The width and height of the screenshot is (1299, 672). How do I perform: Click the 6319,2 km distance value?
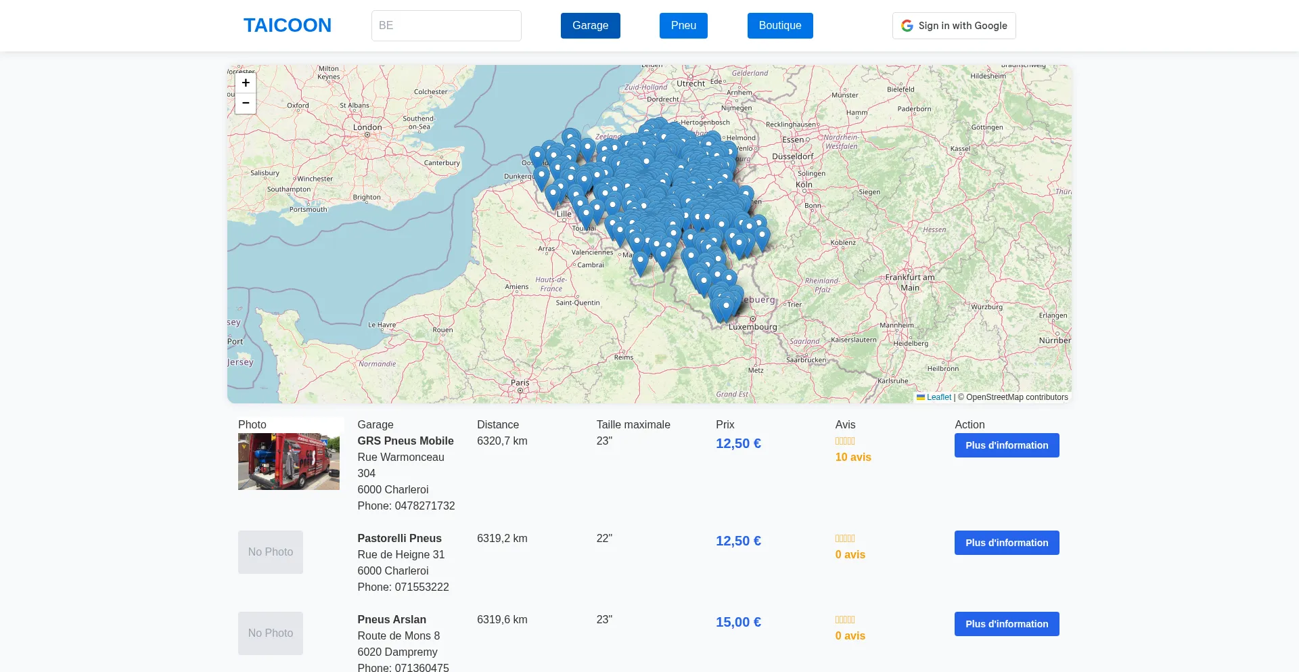click(x=502, y=539)
